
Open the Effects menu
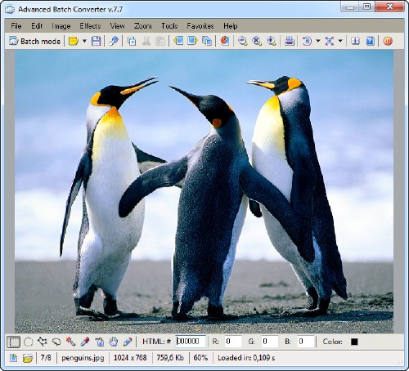[90, 26]
